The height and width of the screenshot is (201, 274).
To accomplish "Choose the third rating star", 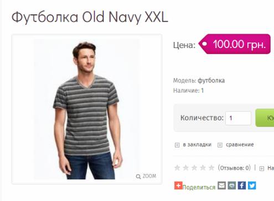I will click(x=194, y=168).
